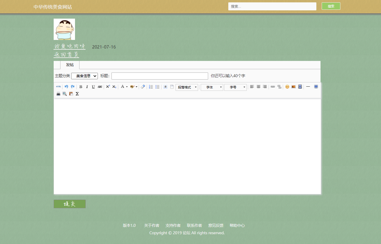Focus the 标题 title input field
Viewport: 381px width, 244px height.
click(160, 76)
